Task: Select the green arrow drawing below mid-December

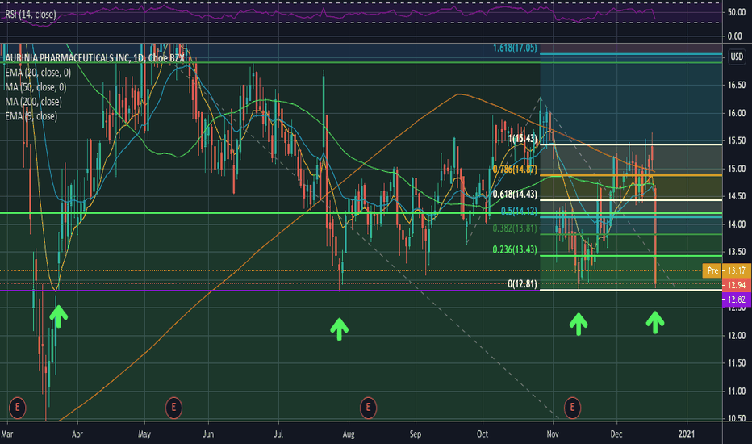Action: (x=654, y=323)
